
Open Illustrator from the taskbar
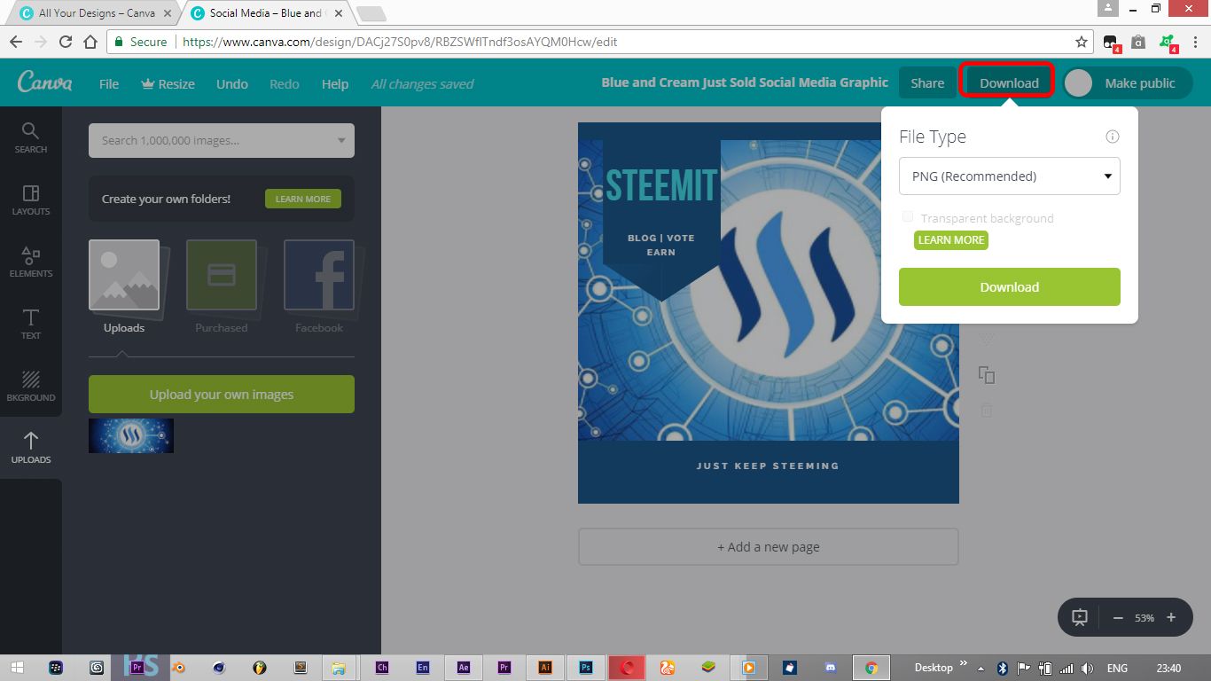(x=545, y=668)
